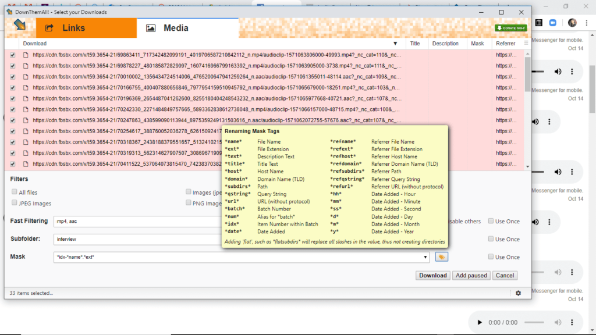Open the Mask dropdown list
This screenshot has height=335, width=596.
[x=424, y=256]
